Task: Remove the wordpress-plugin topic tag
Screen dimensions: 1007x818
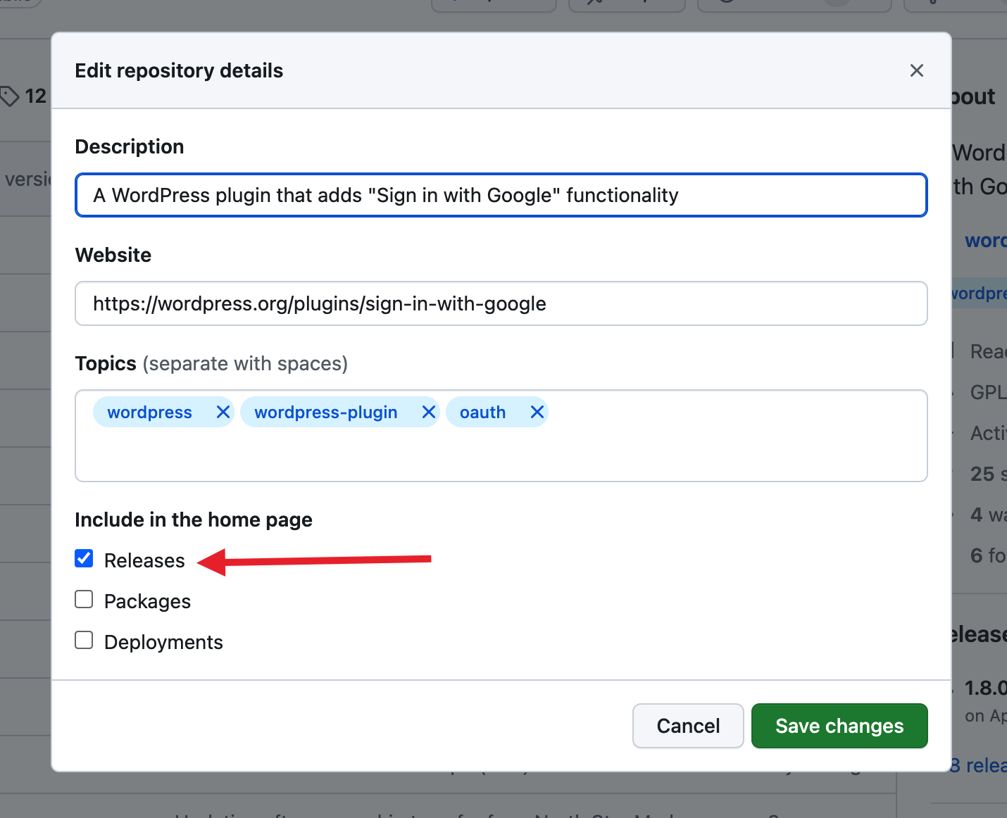Action: click(x=428, y=412)
